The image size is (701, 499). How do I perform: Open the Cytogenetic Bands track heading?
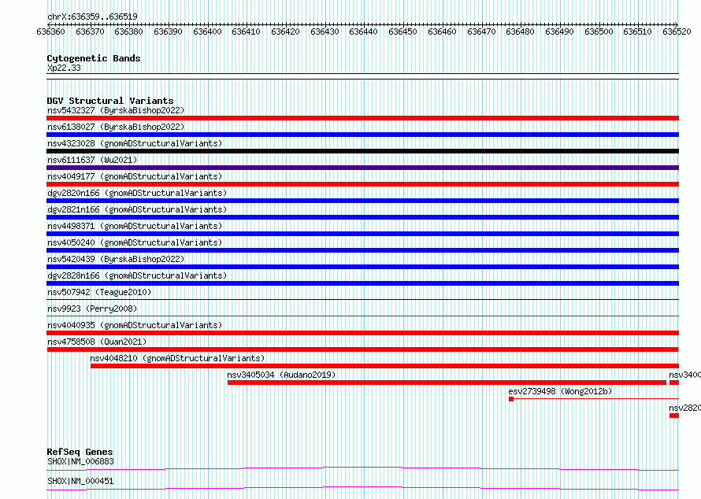94,58
